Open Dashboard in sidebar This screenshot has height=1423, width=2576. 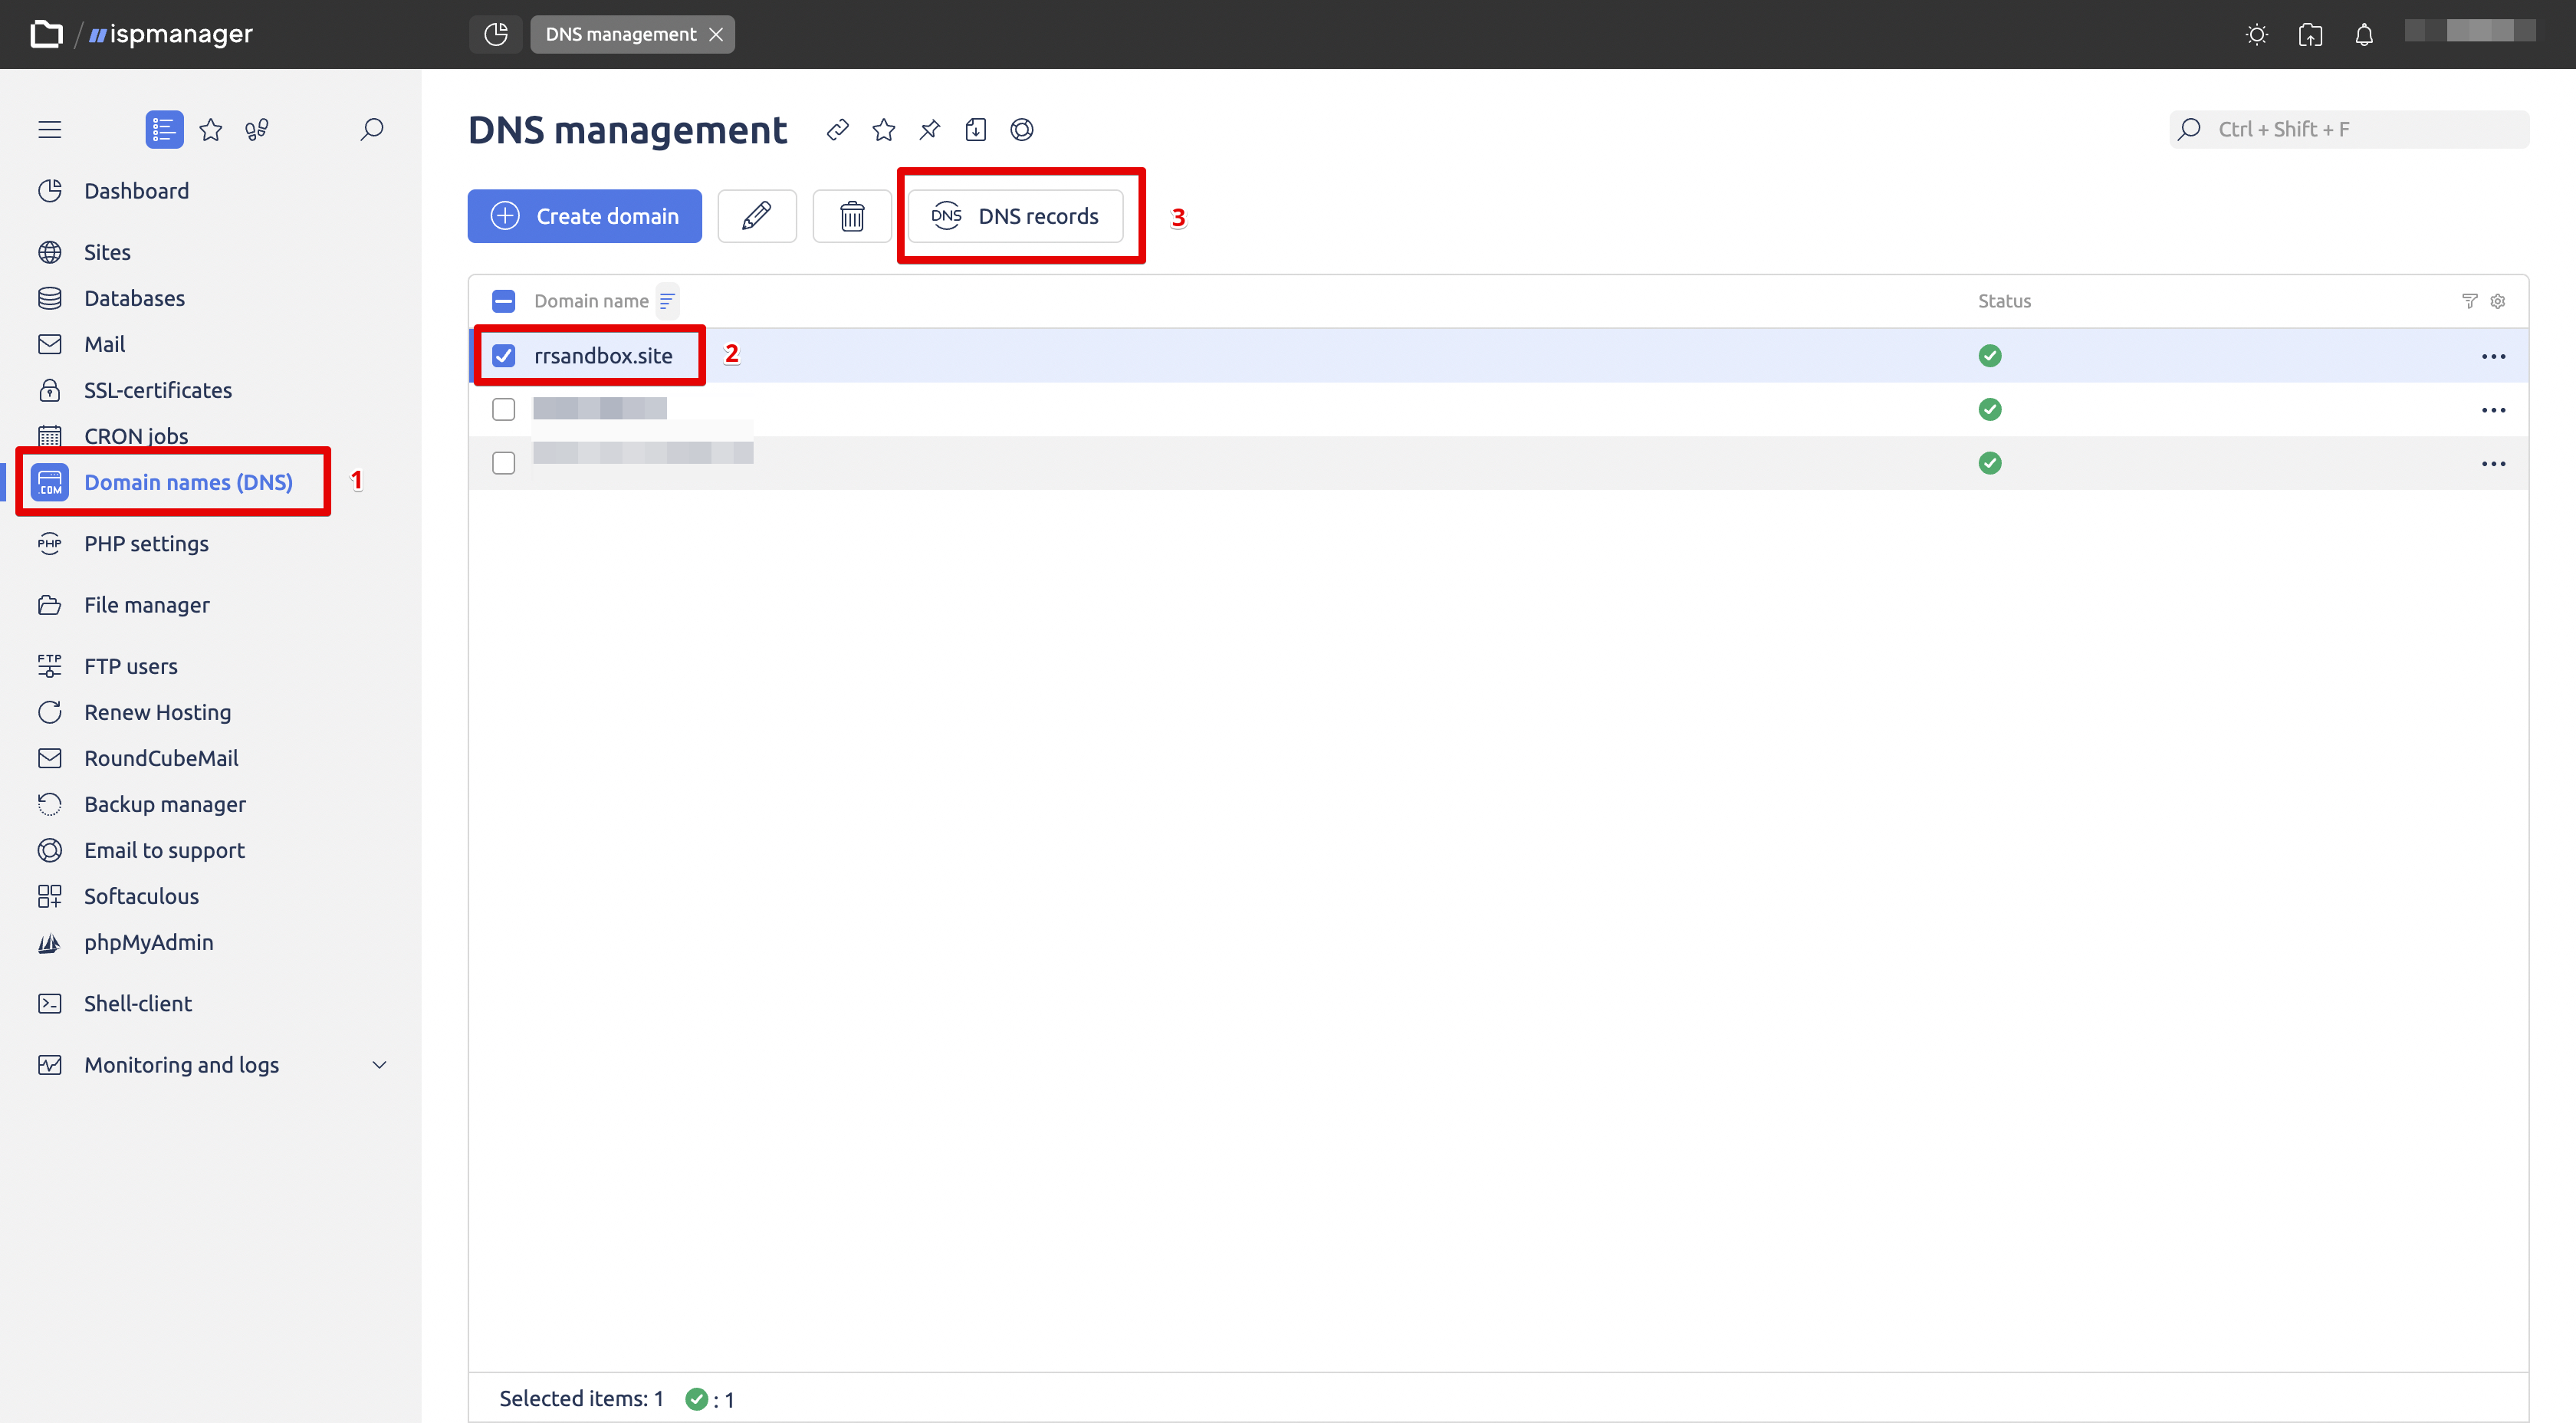136,191
